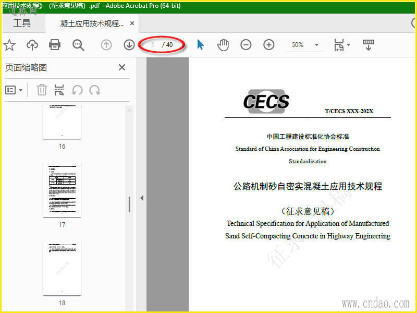Open thumbnail options menu dropdown

coord(14,90)
